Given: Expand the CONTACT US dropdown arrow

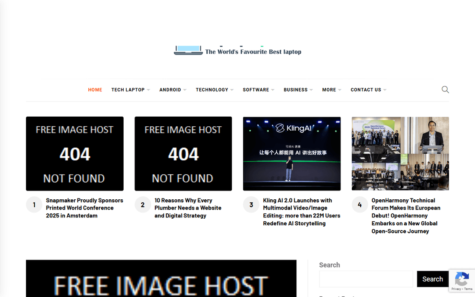Looking at the screenshot, I should point(385,90).
